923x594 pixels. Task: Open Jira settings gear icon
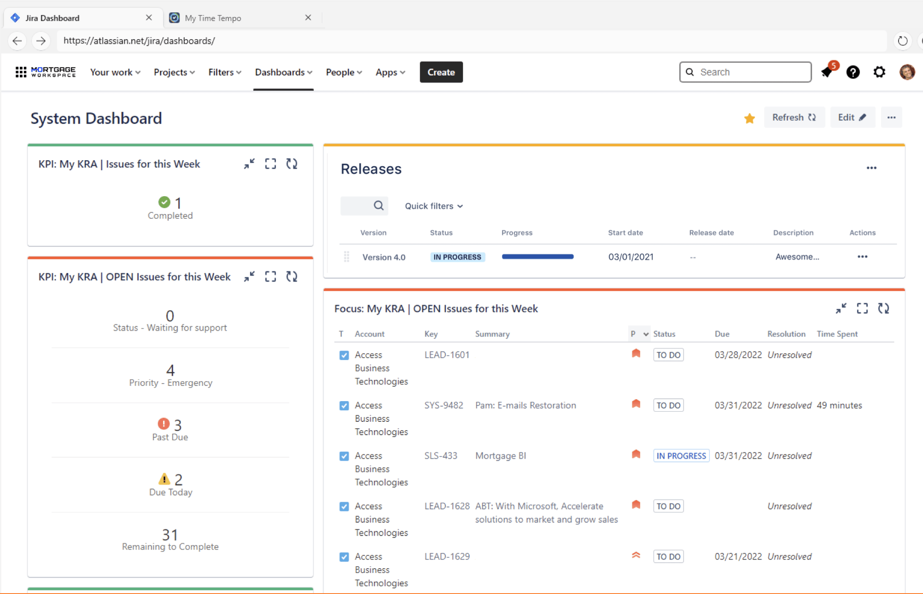[x=879, y=72]
